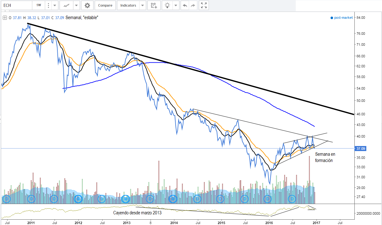Expand the interval dropdown arrow
The height and width of the screenshot is (225, 382).
pos(55,5)
